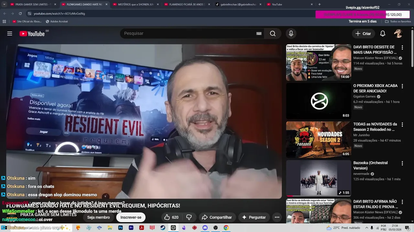The height and width of the screenshot is (232, 414).
Task: Switch to the last YouTube tab
Action: (290, 5)
